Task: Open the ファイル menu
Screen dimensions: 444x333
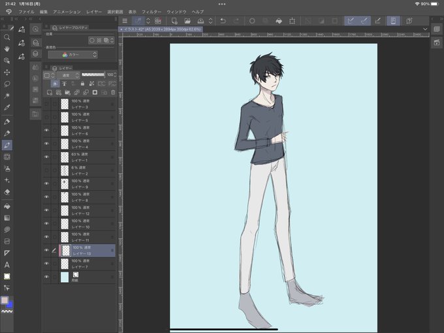Action: click(x=26, y=12)
